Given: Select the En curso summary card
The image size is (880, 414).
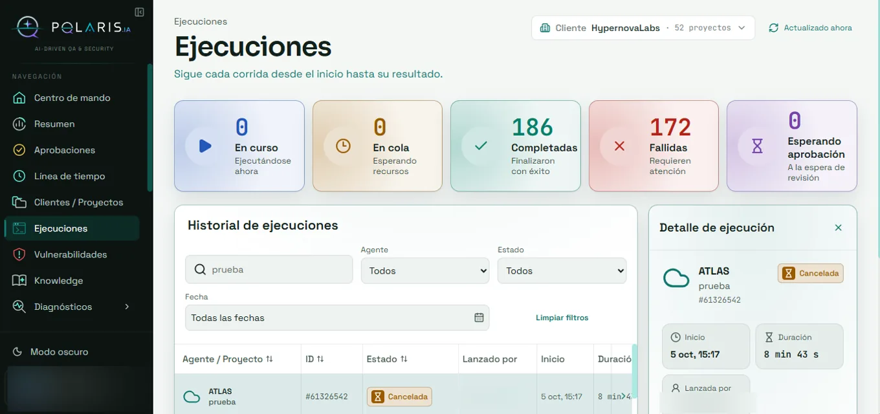Looking at the screenshot, I should 239,146.
